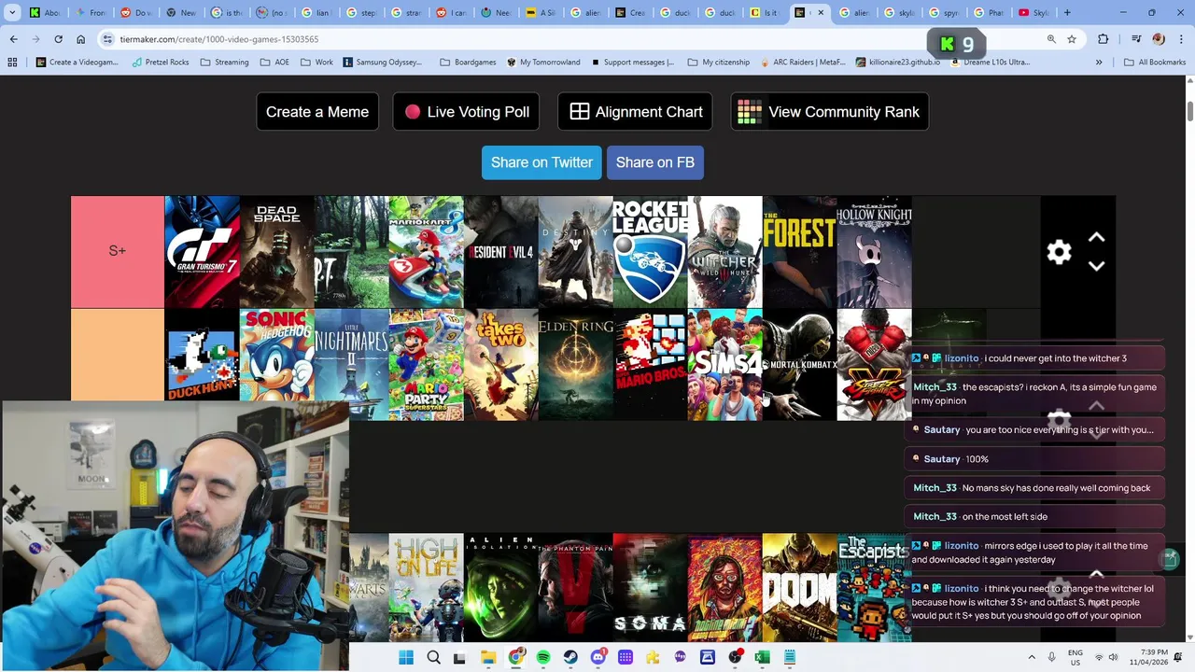
Task: Open the Chrome profile avatar
Action: pos(1159,39)
